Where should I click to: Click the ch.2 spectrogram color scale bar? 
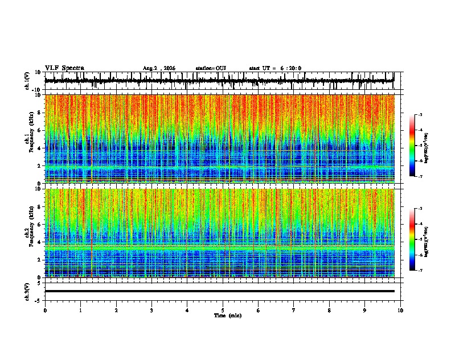tap(412, 239)
